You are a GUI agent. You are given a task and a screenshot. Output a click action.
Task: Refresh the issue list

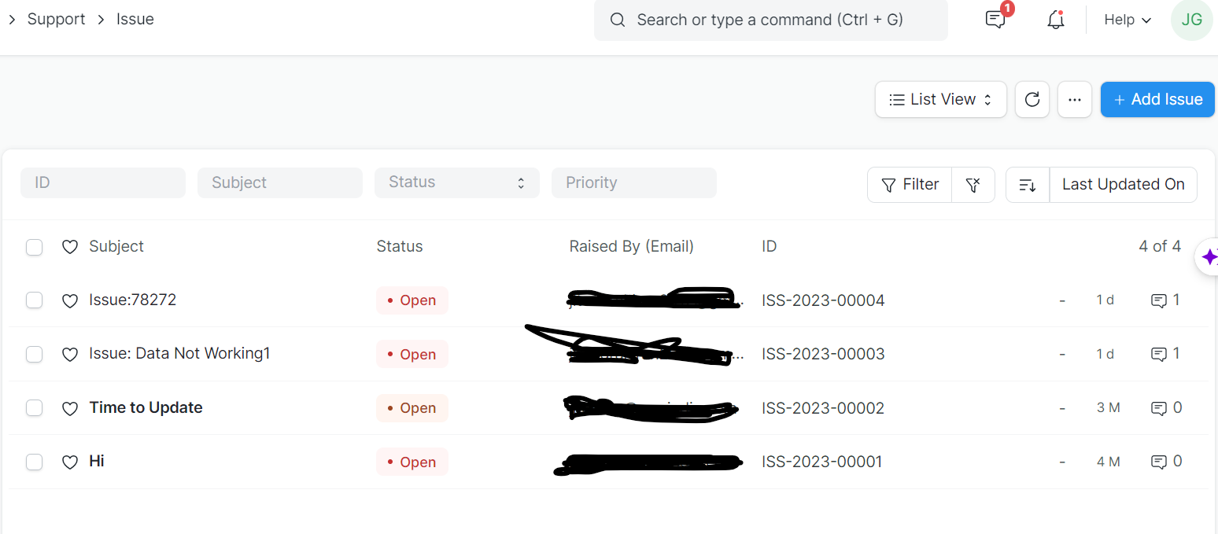click(1032, 99)
